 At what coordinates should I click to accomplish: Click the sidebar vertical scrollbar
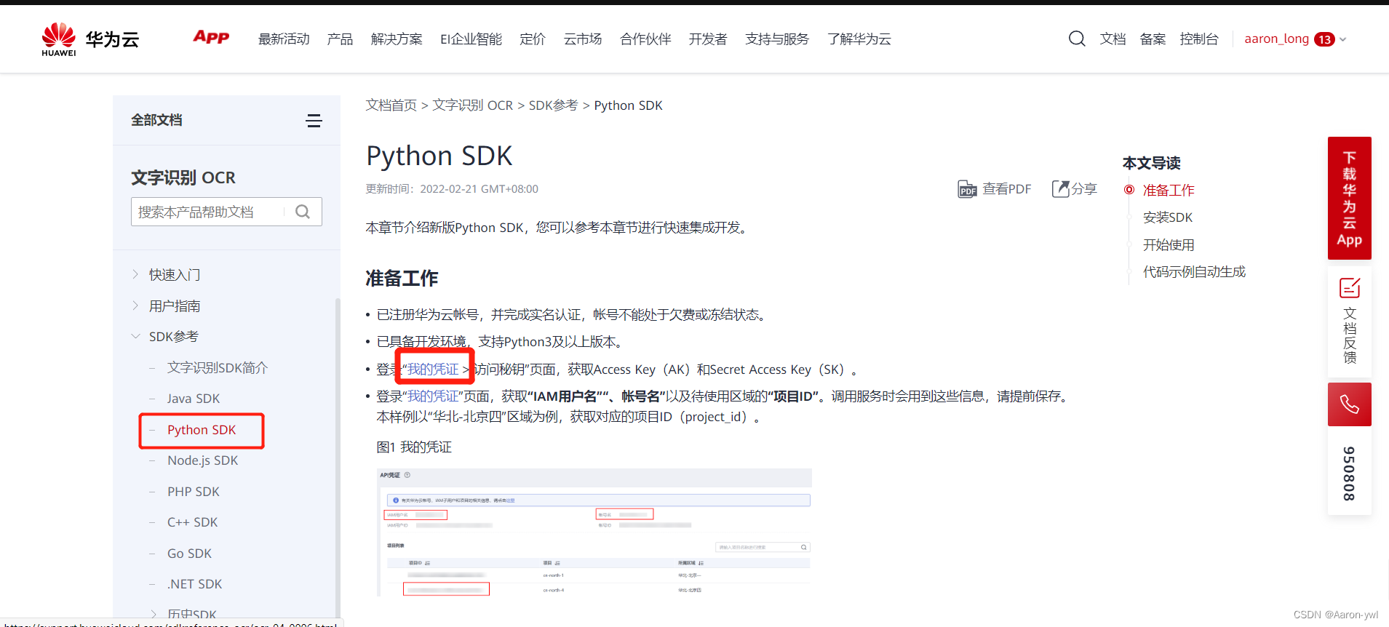coord(338,458)
